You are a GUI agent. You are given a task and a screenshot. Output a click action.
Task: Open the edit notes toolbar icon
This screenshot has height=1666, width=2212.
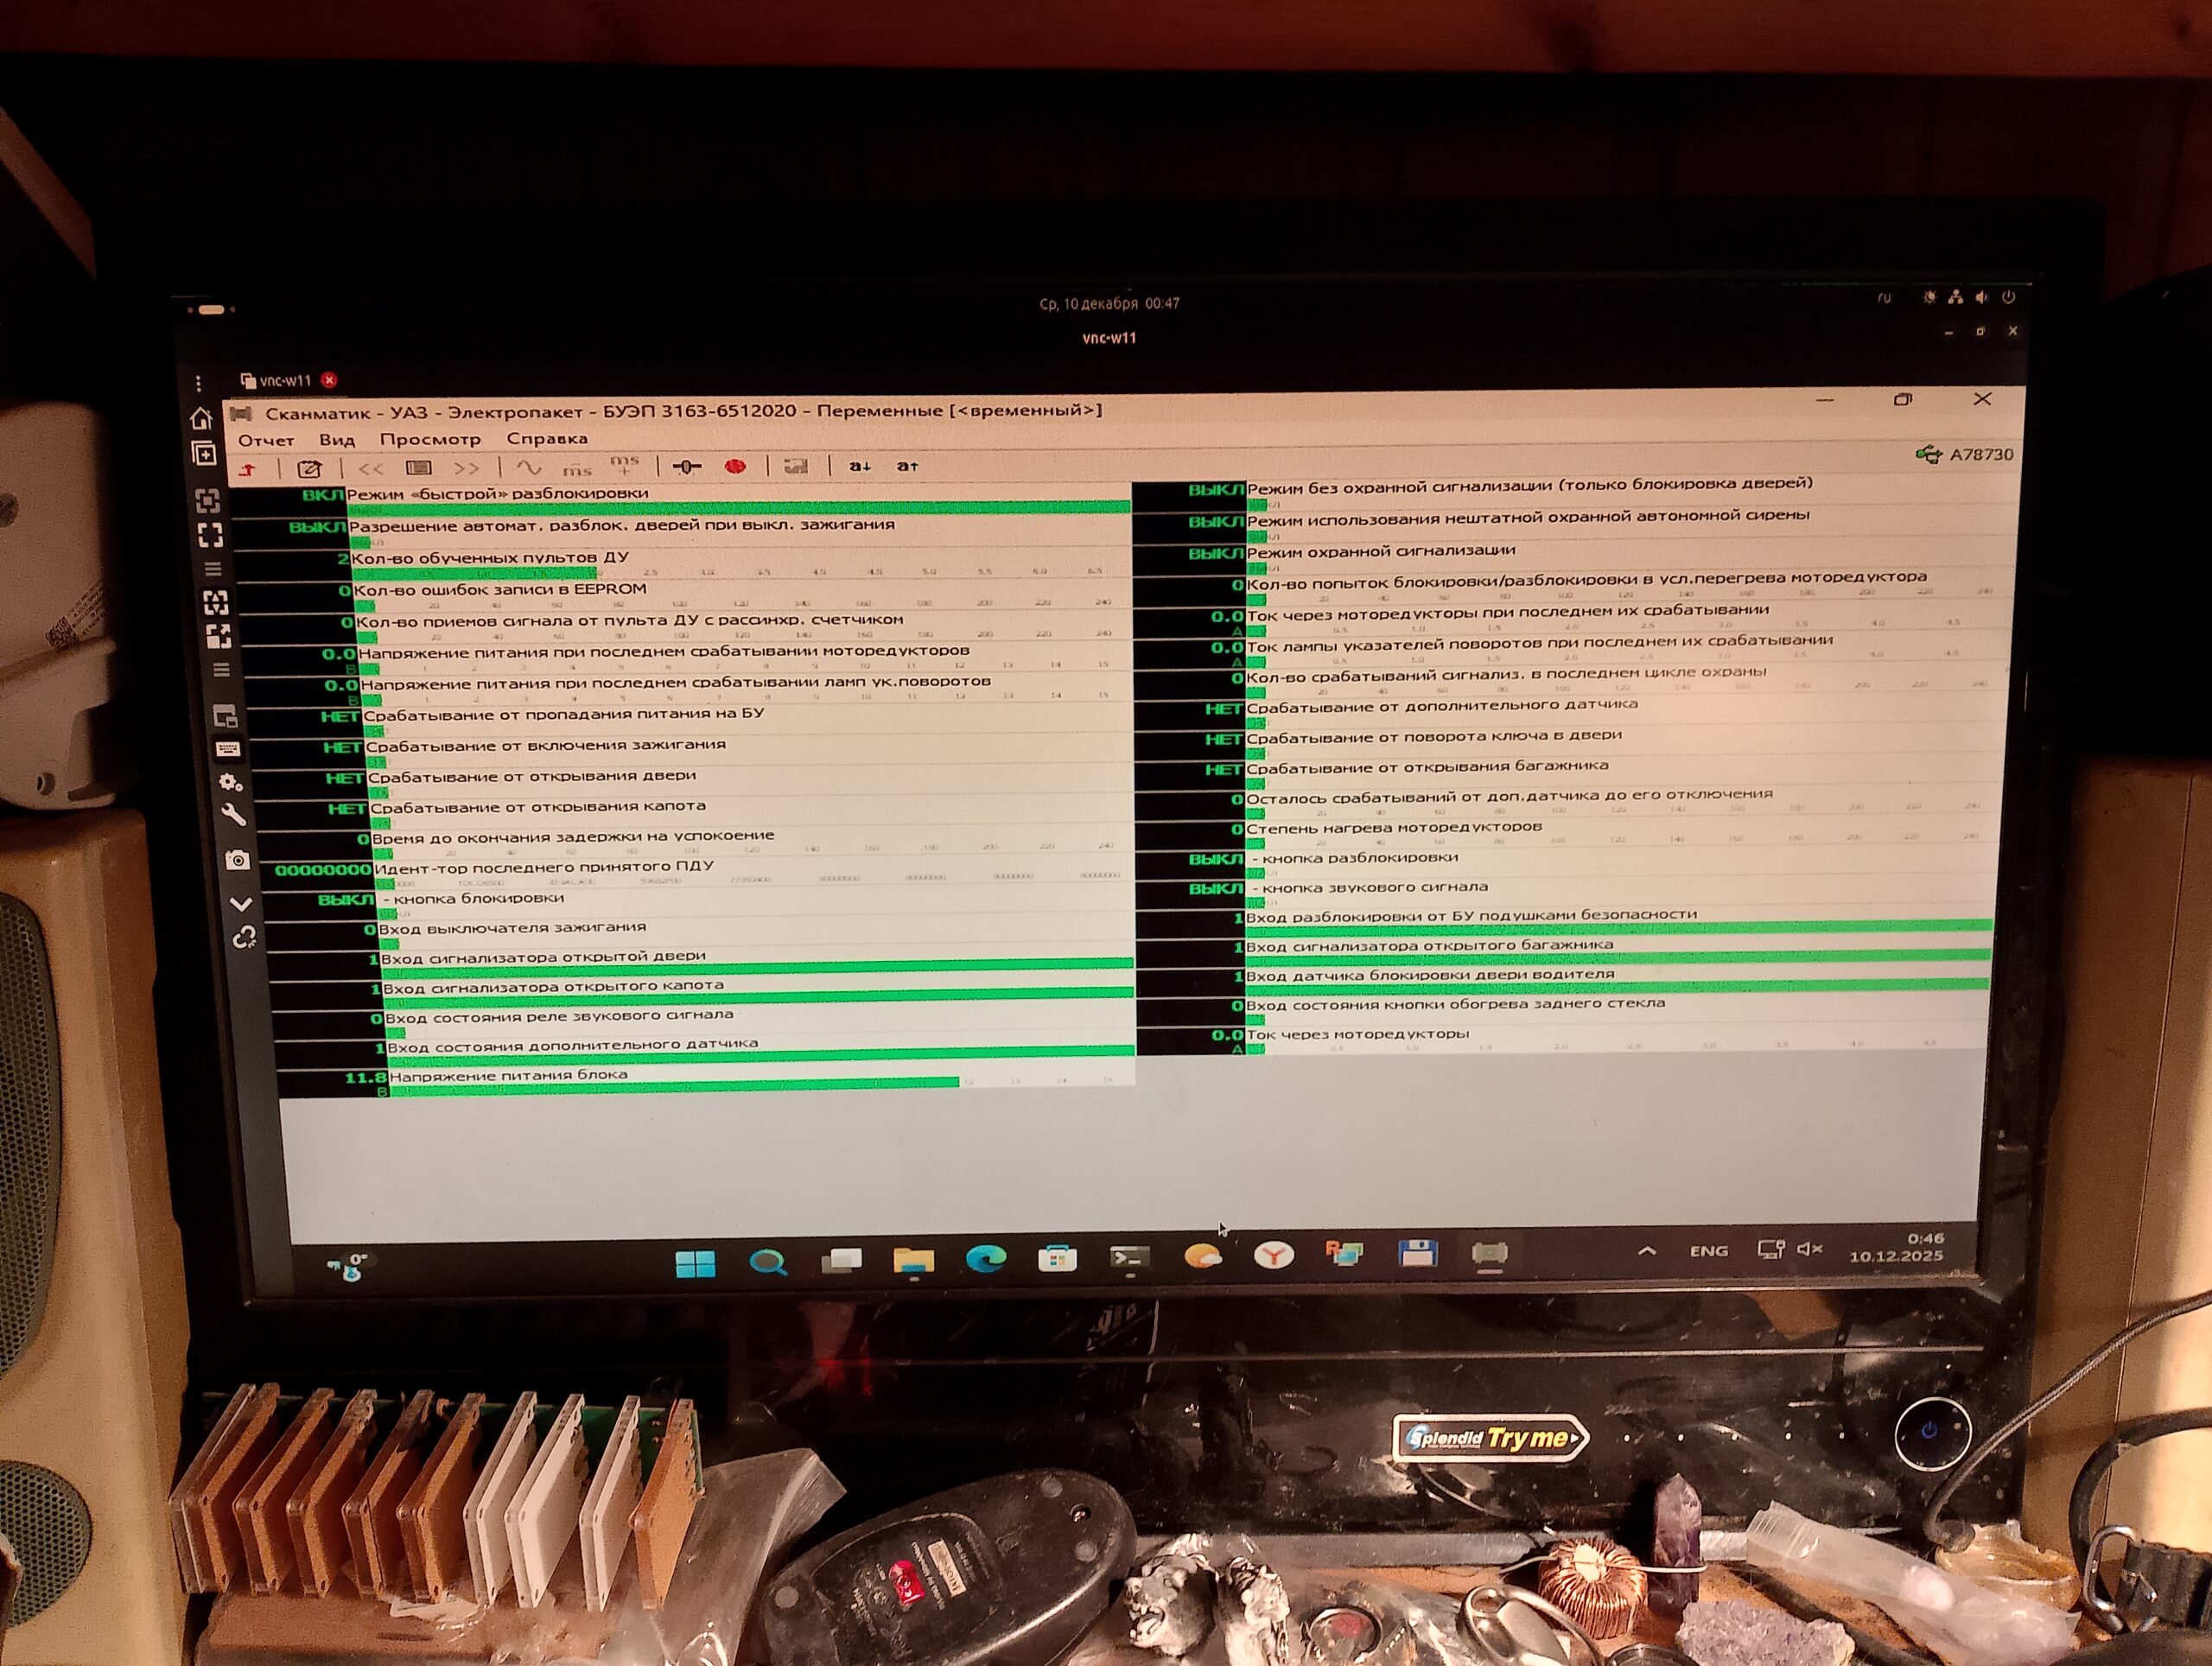click(x=310, y=468)
